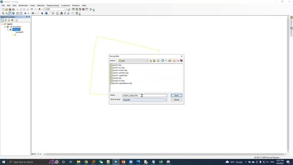The height and width of the screenshot is (165, 293).
Task: Click the Open map document icon
Action: (x=6, y=9)
